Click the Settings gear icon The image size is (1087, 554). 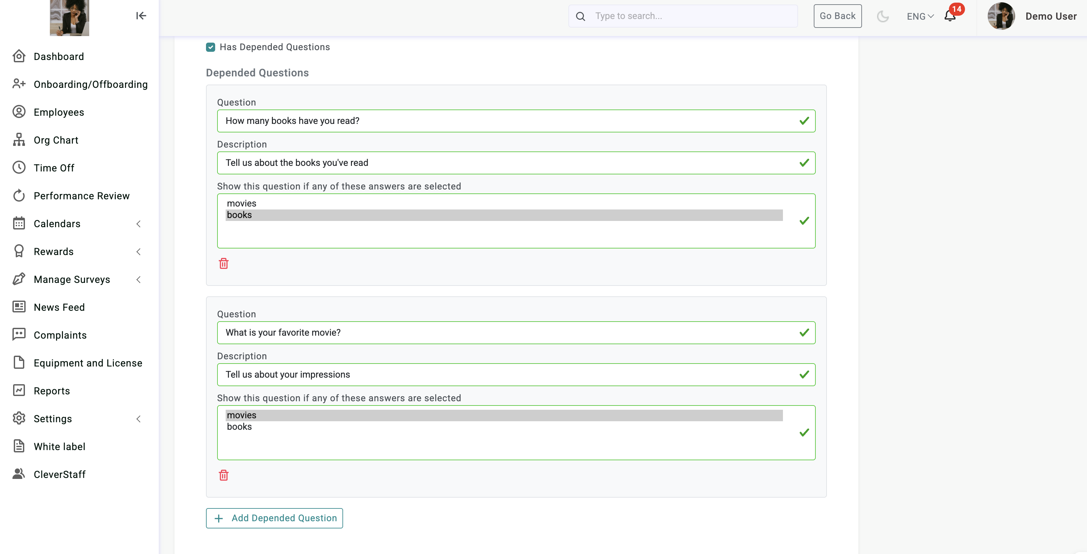tap(19, 418)
